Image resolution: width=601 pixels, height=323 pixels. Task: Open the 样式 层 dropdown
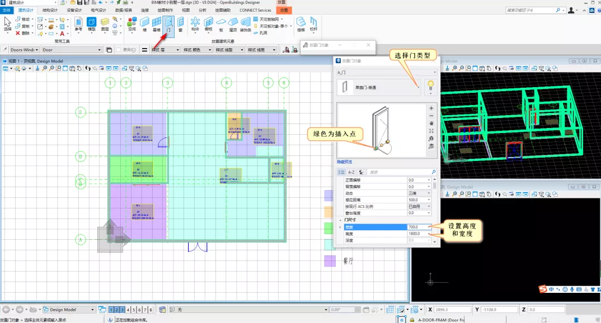[166, 50]
